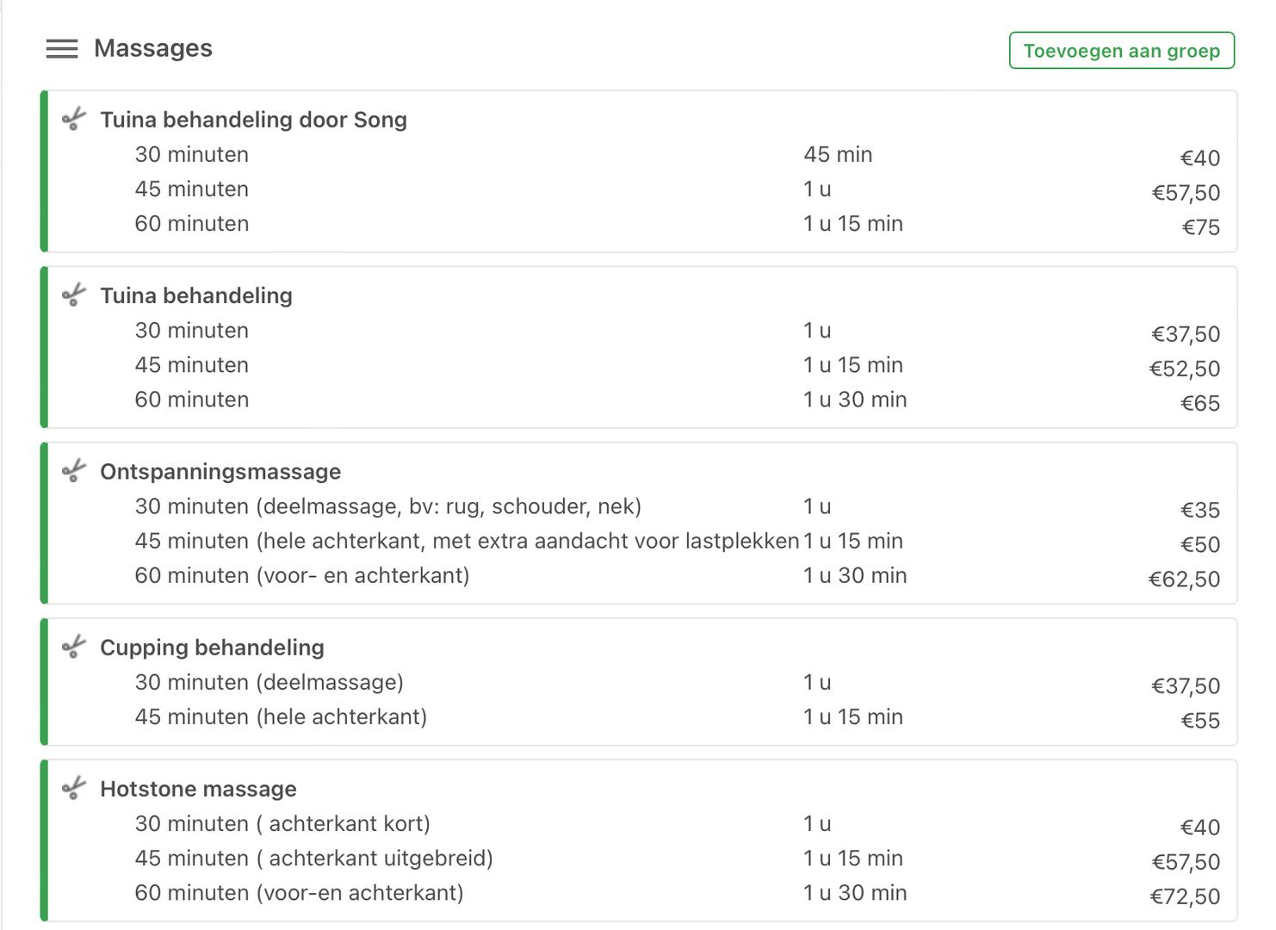Select the Hotstone massage heading

tap(198, 789)
